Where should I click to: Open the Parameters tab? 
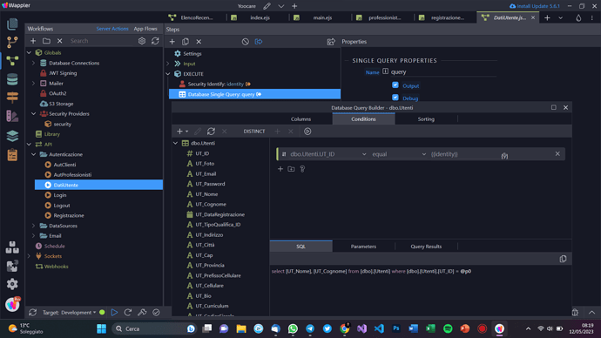point(363,247)
